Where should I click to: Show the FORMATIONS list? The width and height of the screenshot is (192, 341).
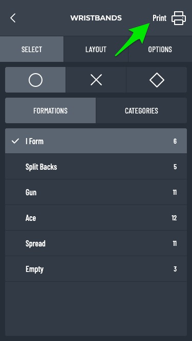pos(50,110)
